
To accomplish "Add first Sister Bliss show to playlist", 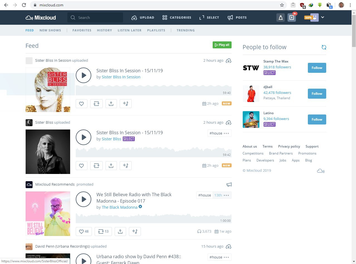I will coord(126,104).
